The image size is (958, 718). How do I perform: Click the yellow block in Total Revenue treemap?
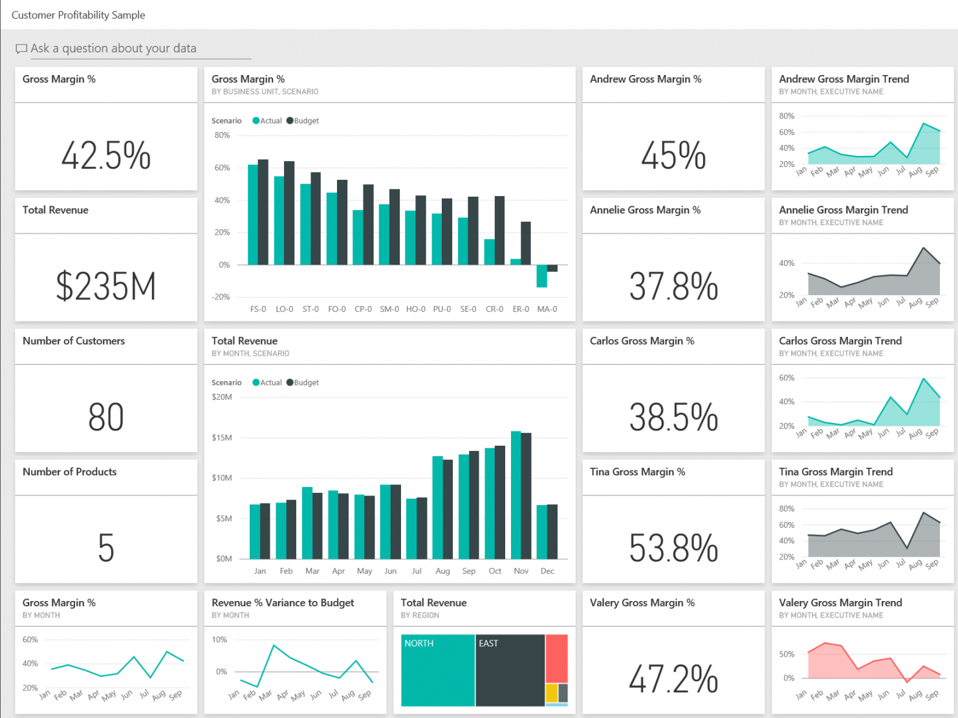click(x=551, y=693)
